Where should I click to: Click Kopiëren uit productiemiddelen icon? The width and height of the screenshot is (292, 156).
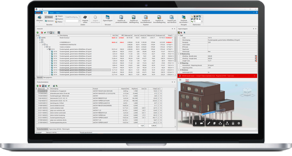pyautogui.click(x=121, y=17)
